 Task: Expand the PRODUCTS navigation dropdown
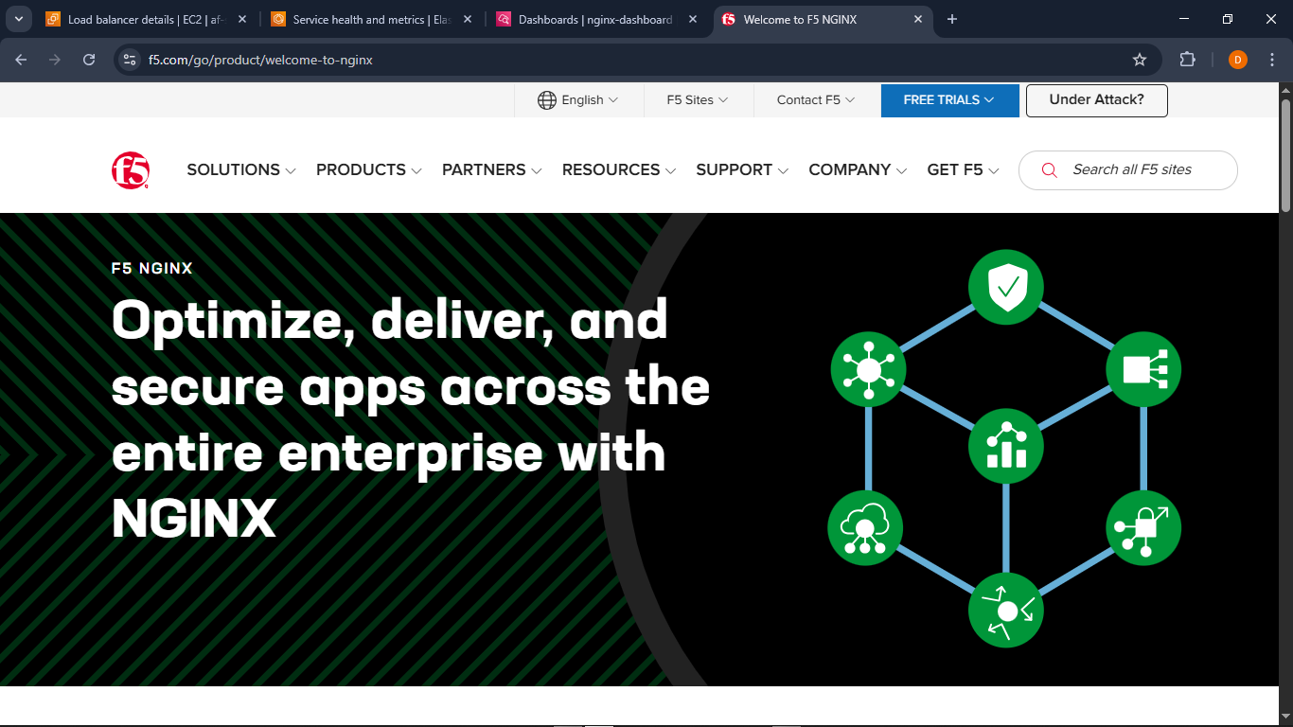click(368, 170)
